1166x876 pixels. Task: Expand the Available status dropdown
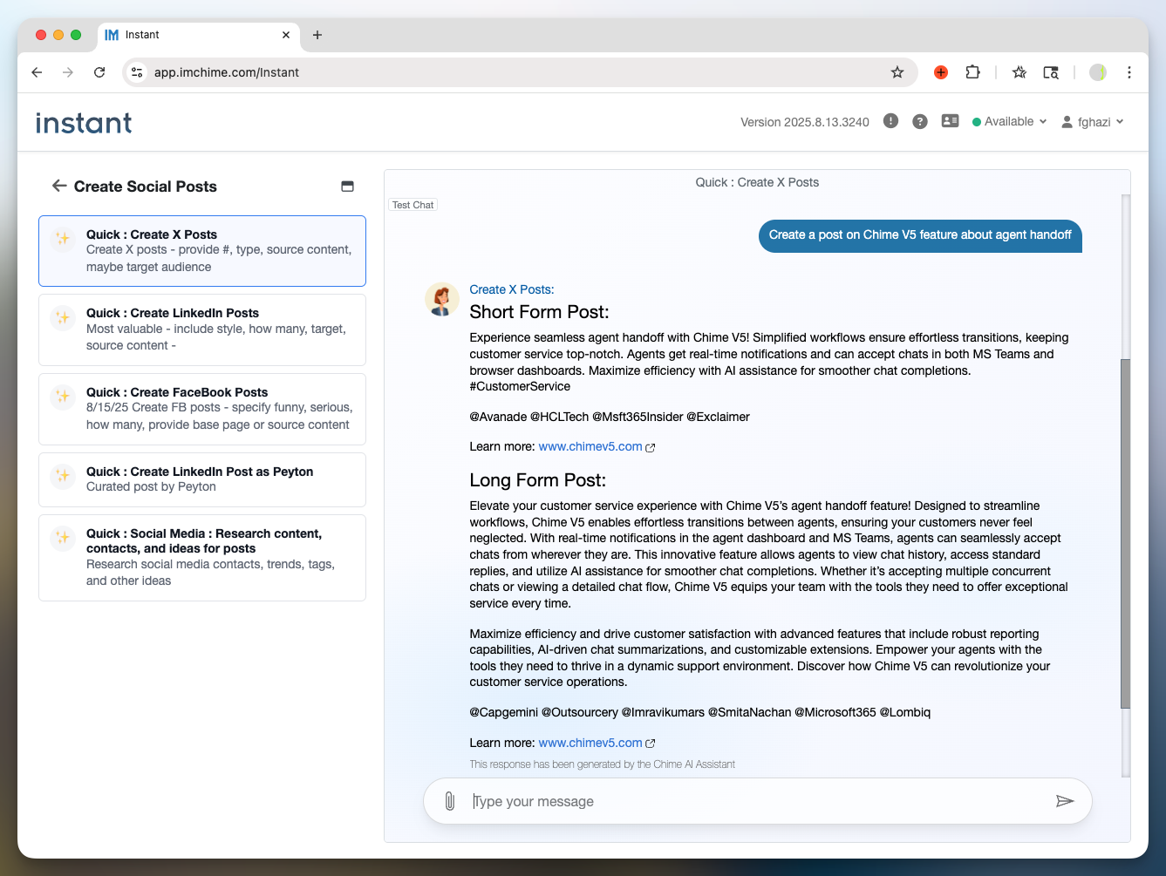coord(1010,121)
